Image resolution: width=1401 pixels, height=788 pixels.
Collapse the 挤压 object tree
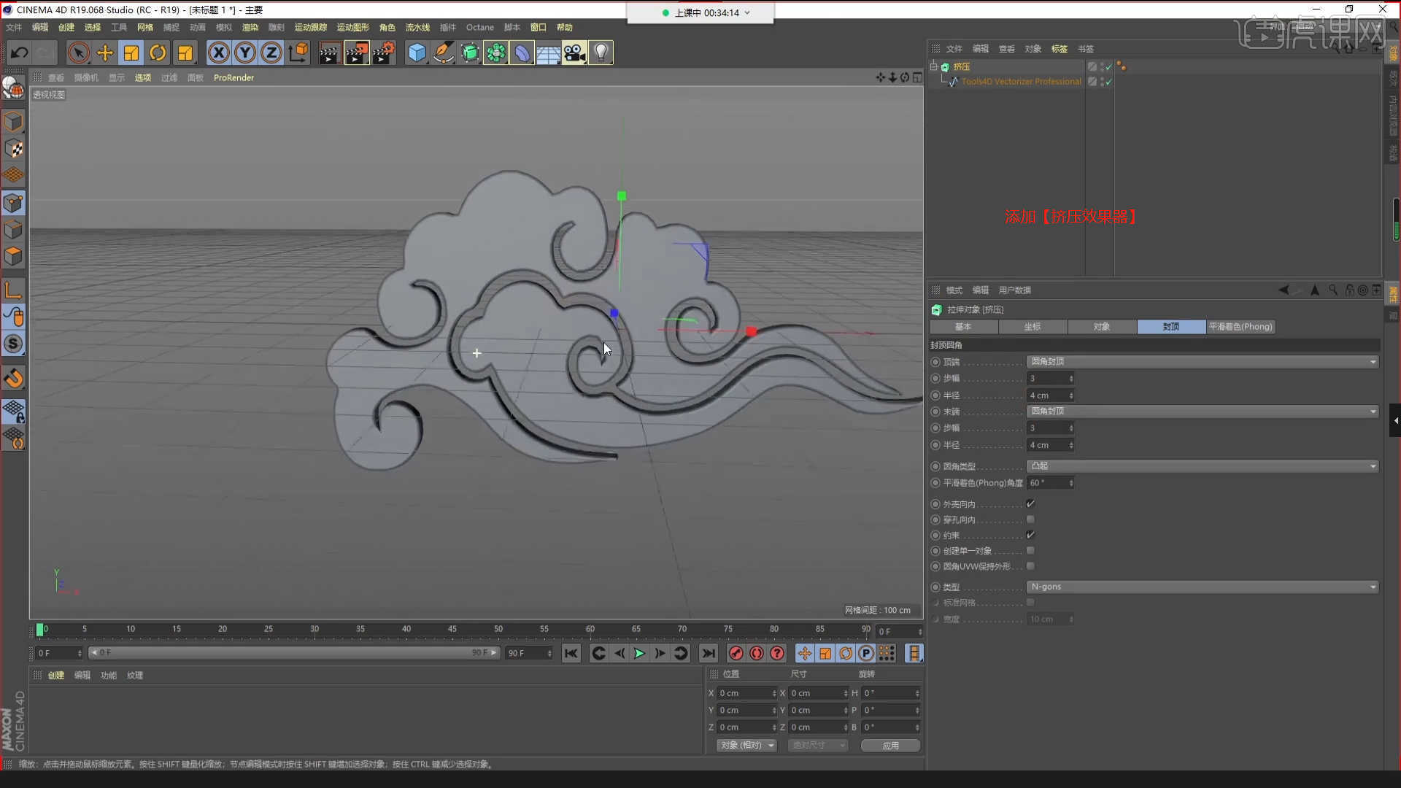click(933, 66)
